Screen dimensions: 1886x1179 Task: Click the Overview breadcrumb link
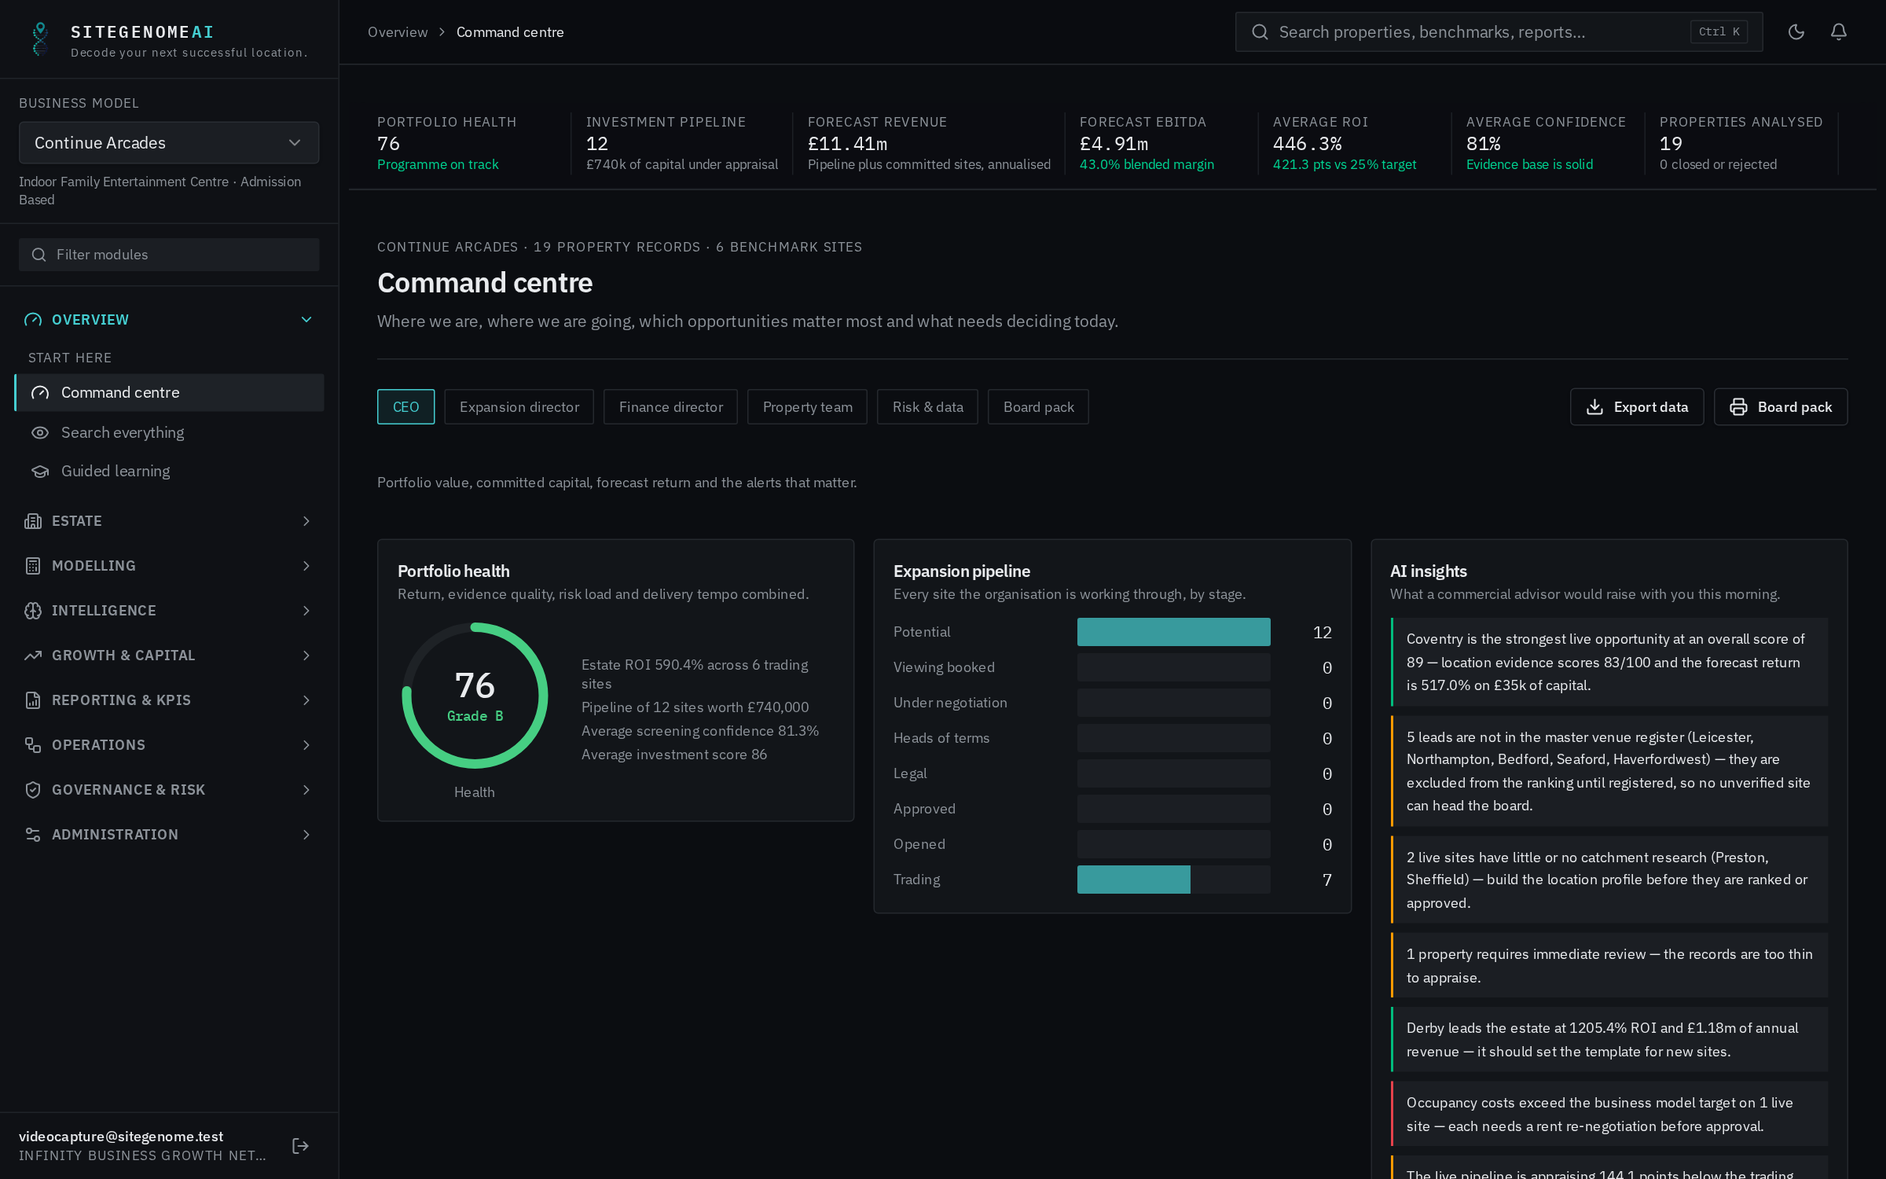pos(398,32)
